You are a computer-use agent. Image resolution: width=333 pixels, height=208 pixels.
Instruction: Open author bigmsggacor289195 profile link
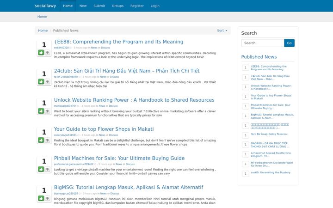pyautogui.click(x=66, y=194)
